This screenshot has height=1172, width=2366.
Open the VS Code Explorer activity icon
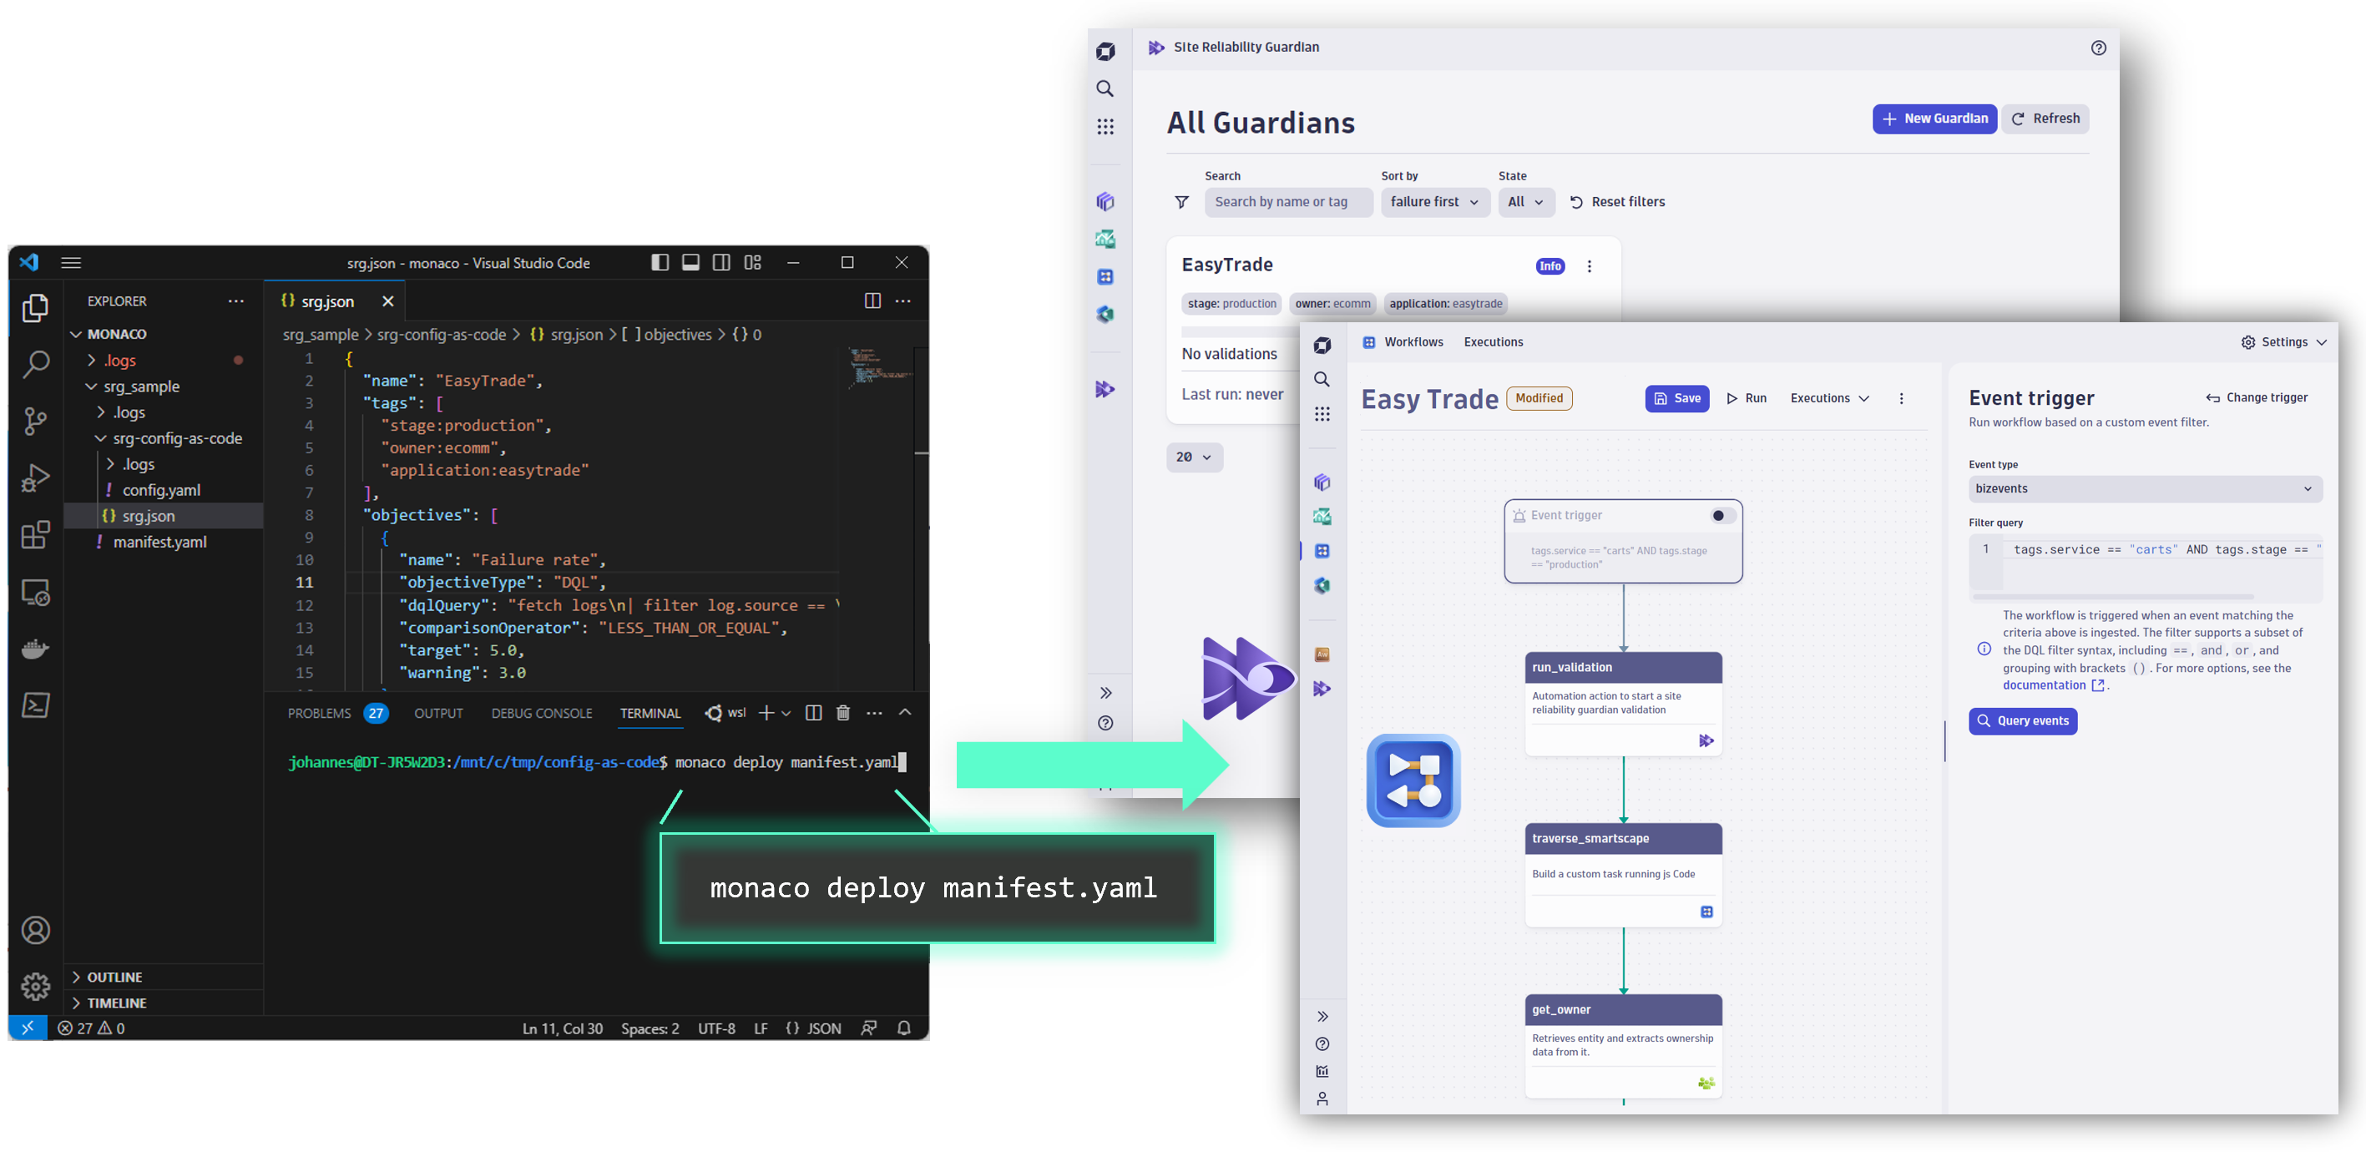[x=35, y=309]
